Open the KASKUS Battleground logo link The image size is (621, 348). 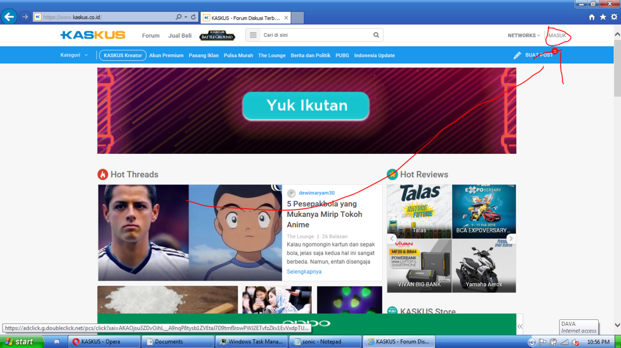tap(217, 35)
